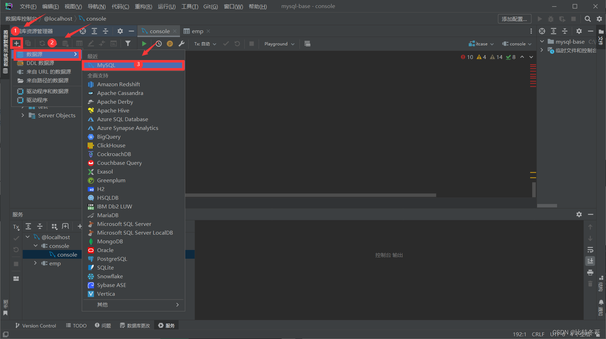Close the console editor tab
The height and width of the screenshot is (339, 606).
[x=175, y=31]
